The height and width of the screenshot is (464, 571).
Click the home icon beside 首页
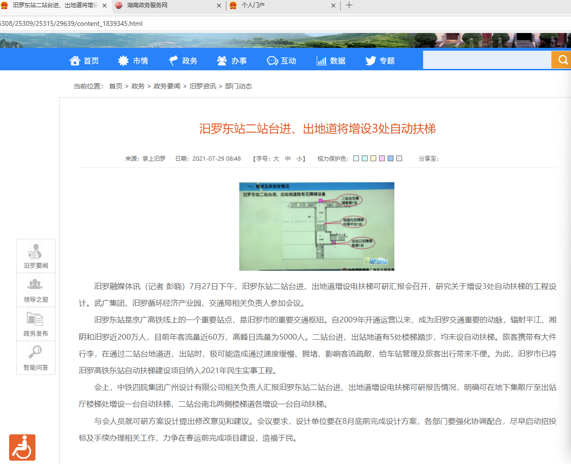75,61
